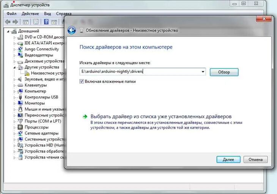The image size is (277, 194).
Task: Click the Forward arrow toolbar icon in Device Manager
Action: click(x=16, y=22)
